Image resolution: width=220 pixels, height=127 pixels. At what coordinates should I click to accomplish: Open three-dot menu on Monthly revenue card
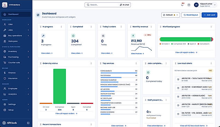pos(151,27)
